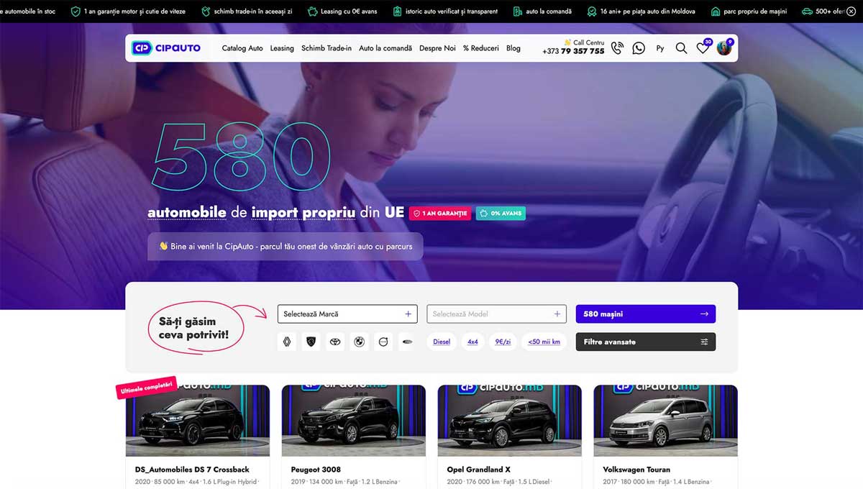The width and height of the screenshot is (863, 489).
Task: Open the Filtre avansate panel
Action: (x=645, y=342)
